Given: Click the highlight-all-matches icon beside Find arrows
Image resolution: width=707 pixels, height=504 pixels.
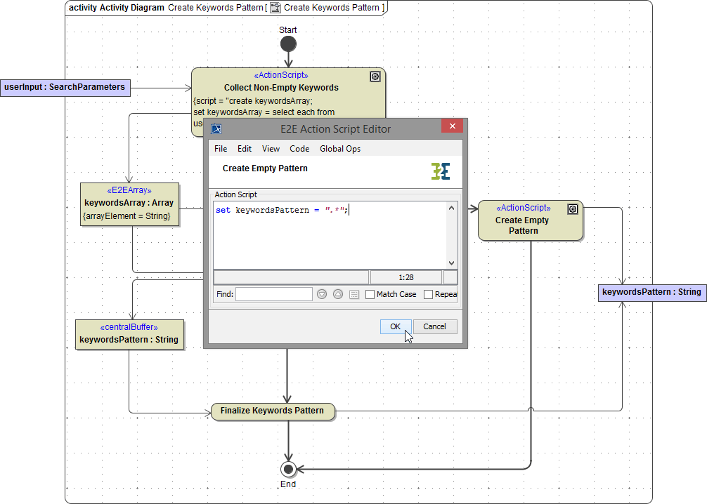Looking at the screenshot, I should click(x=354, y=294).
